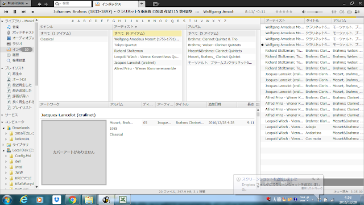This screenshot has height=205, width=364.
Task: Open 検索結果 in the sidebar
Action: [19, 61]
